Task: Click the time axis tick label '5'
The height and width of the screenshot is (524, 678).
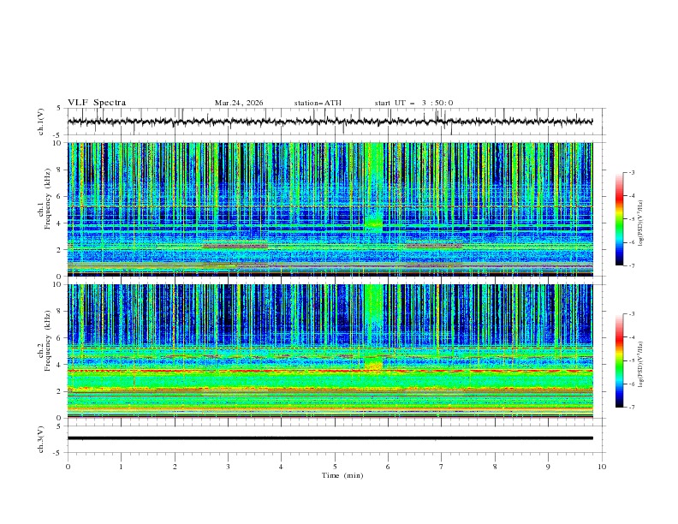Action: [335, 467]
